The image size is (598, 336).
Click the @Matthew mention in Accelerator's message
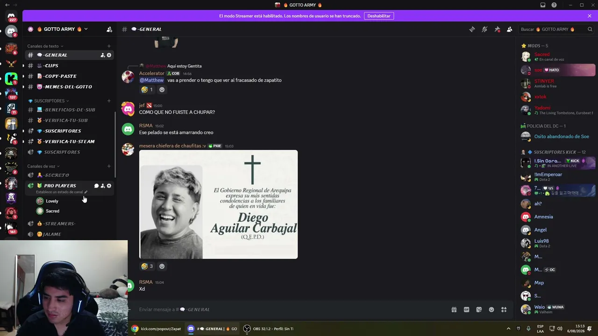152,80
